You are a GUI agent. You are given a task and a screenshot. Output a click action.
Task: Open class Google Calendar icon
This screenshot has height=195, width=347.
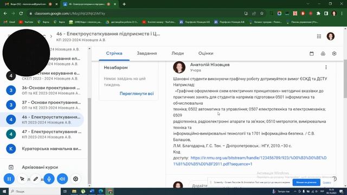click(312, 54)
